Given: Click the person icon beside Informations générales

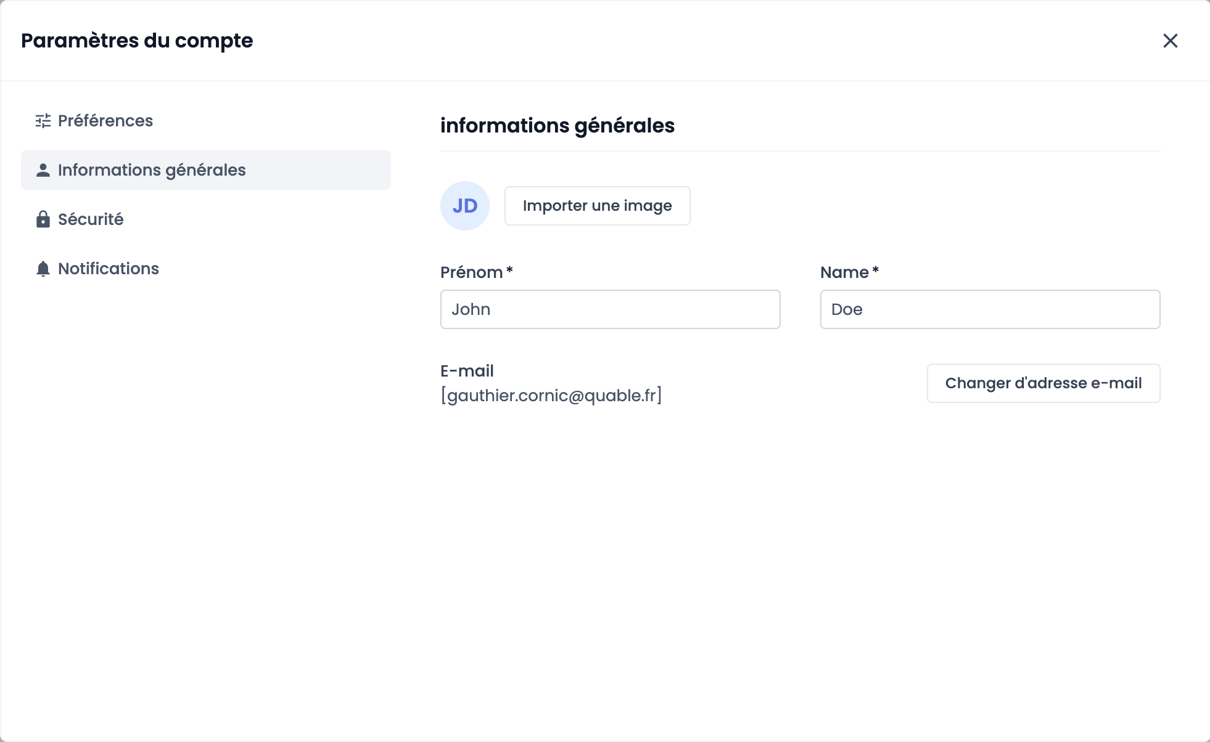Looking at the screenshot, I should (x=43, y=170).
